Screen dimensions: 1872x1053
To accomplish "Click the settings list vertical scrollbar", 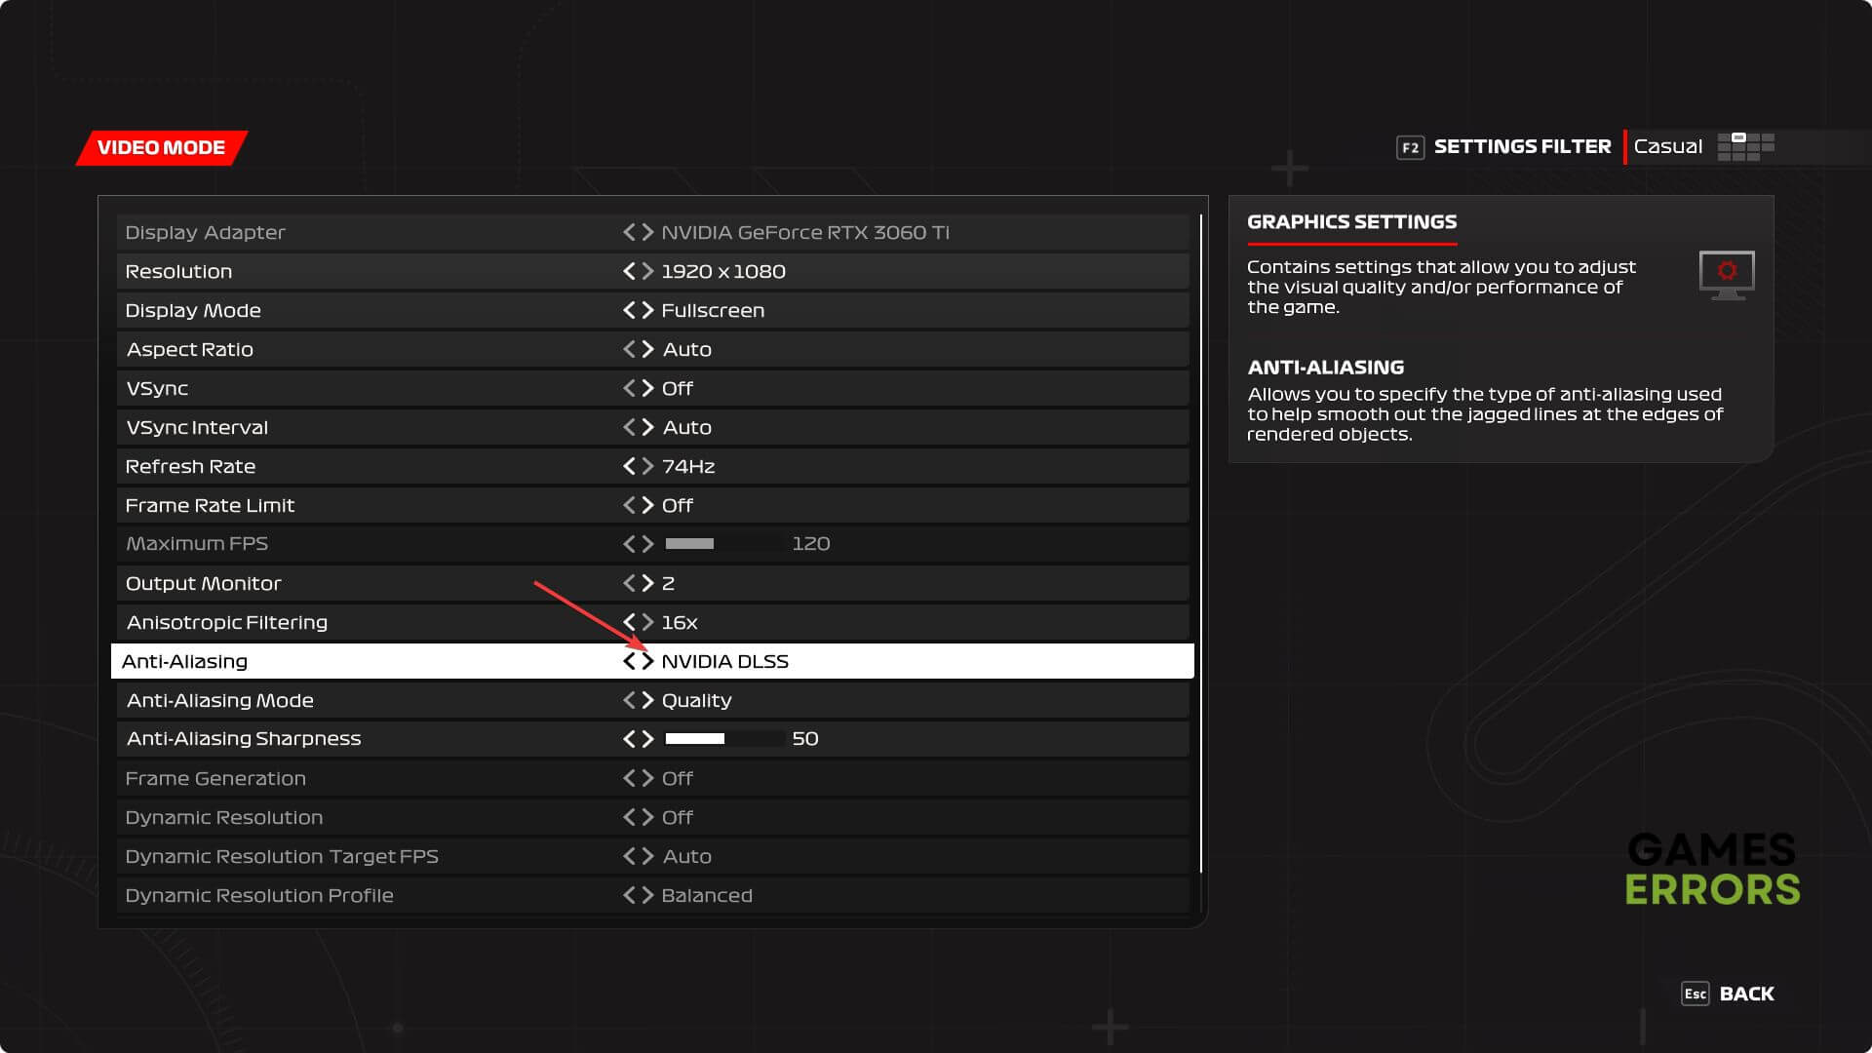I will click(x=1201, y=542).
